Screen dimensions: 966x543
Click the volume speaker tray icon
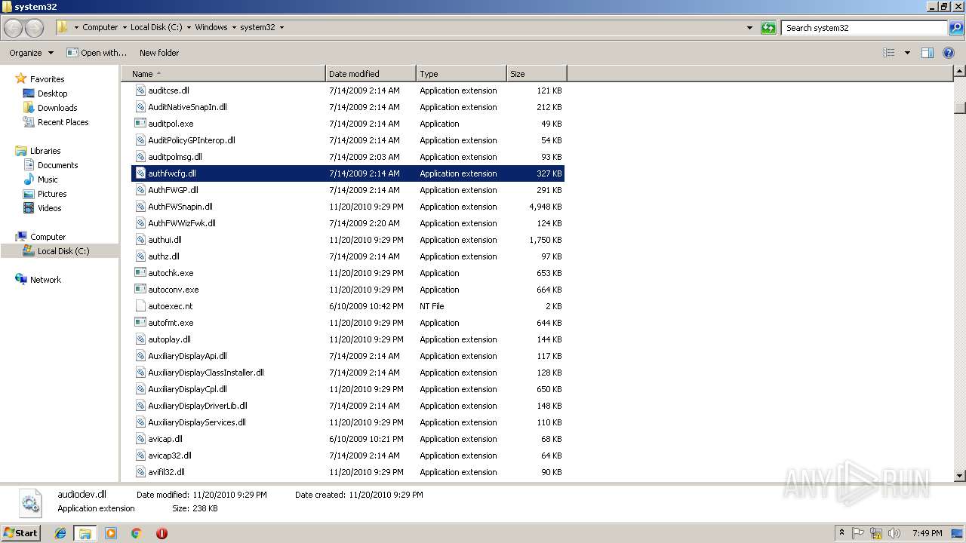tap(894, 533)
